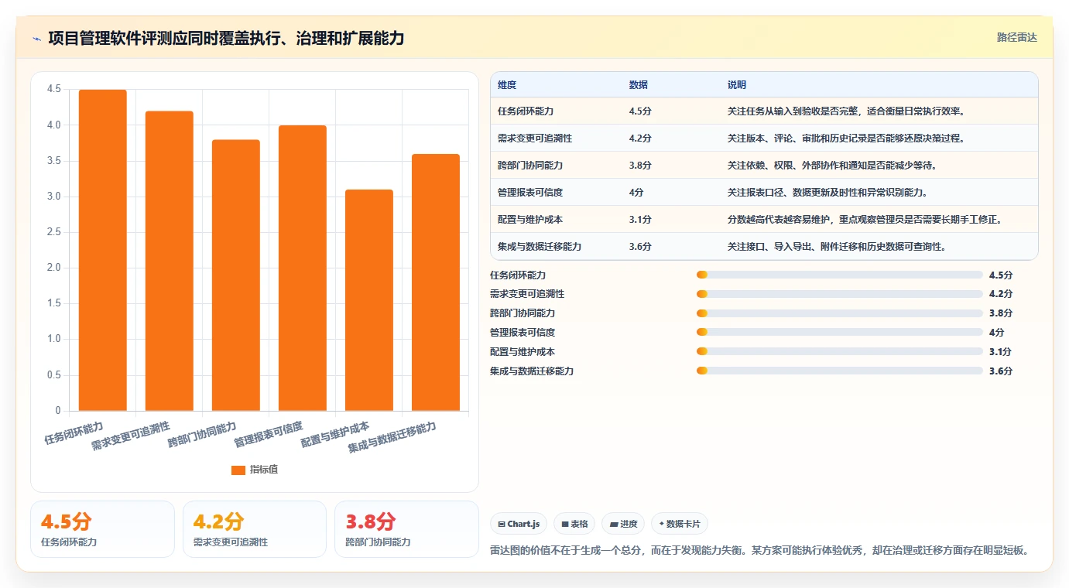The image size is (1069, 588).
Task: Click the 集成与数据迁移能力 bar in chart
Action: pyautogui.click(x=436, y=282)
